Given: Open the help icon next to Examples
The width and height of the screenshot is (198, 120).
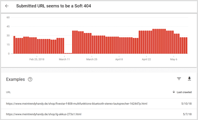Looking at the screenshot, I should click(x=30, y=79).
